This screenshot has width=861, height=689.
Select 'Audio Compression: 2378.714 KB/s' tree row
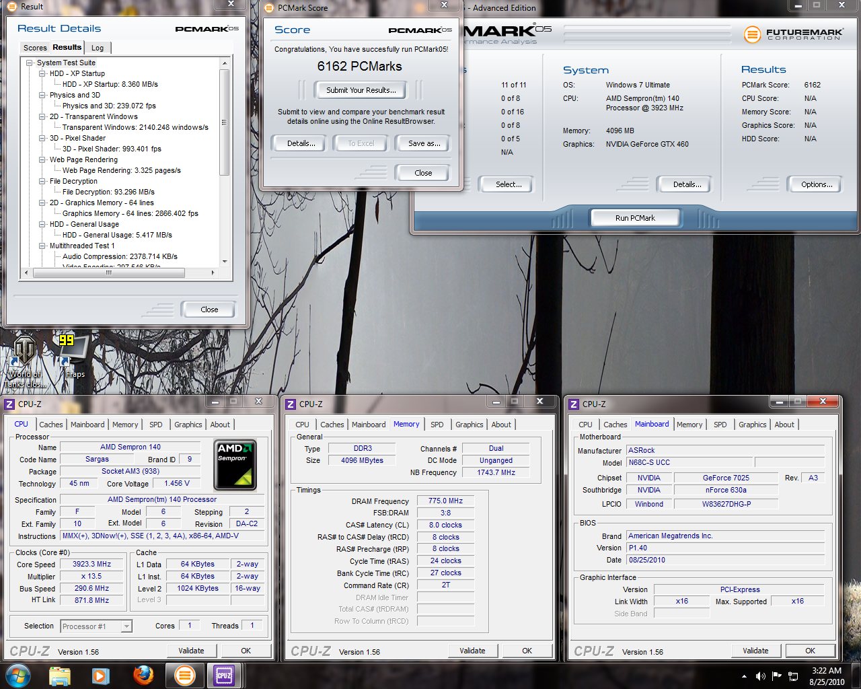click(x=120, y=256)
